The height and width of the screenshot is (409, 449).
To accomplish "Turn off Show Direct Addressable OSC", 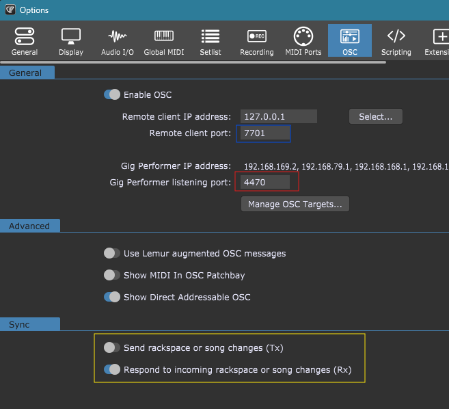I will (112, 297).
